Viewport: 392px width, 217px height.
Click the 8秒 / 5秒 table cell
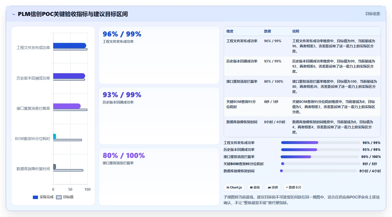[271, 102]
